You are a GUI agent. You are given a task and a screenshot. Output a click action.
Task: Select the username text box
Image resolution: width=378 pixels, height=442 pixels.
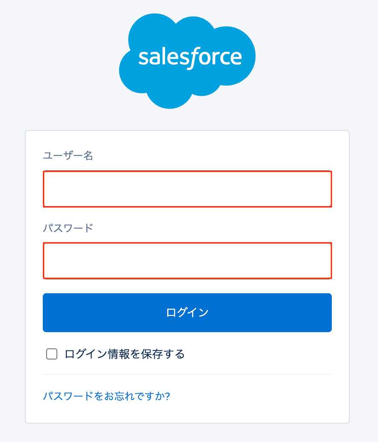pos(187,189)
